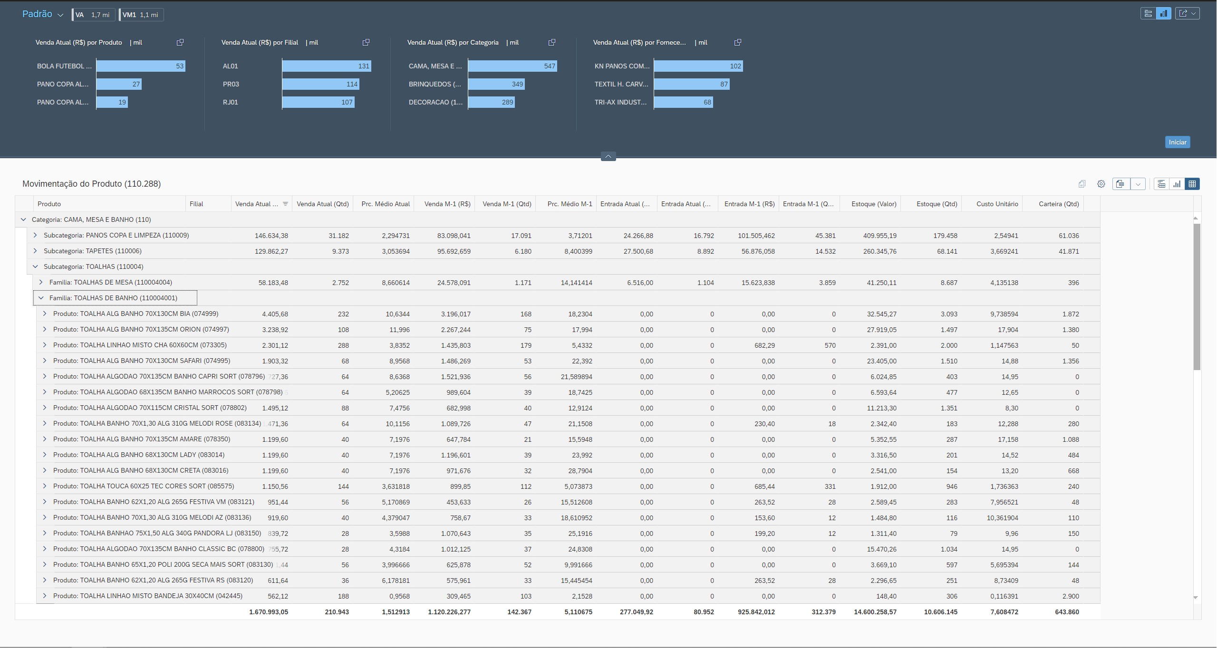Click the Iniciar button
Image resolution: width=1217 pixels, height=648 pixels.
point(1178,142)
